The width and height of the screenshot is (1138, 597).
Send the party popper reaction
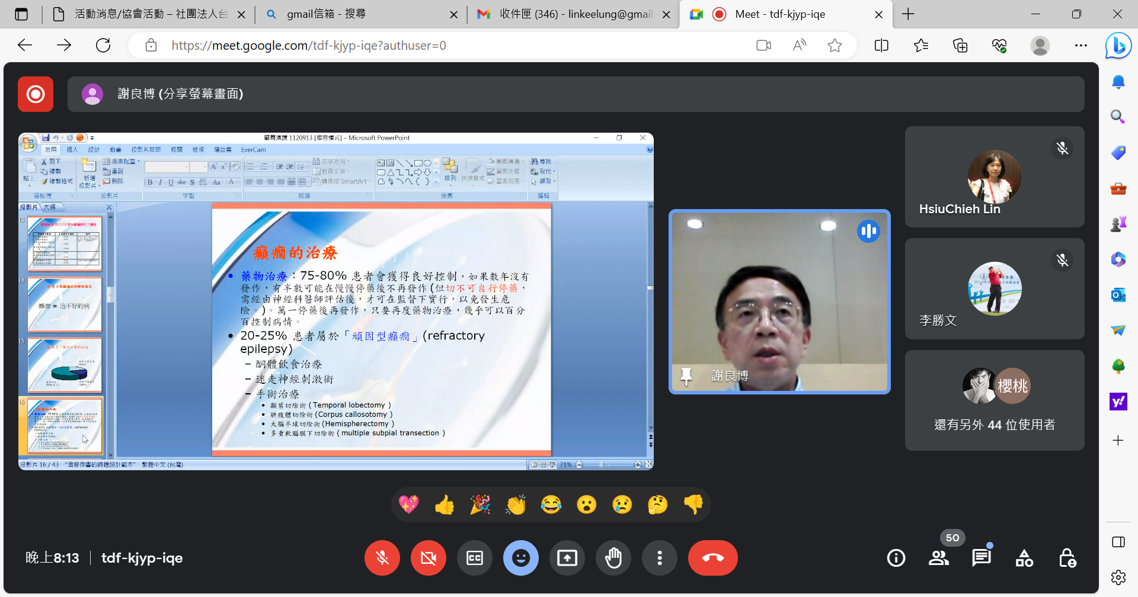480,505
